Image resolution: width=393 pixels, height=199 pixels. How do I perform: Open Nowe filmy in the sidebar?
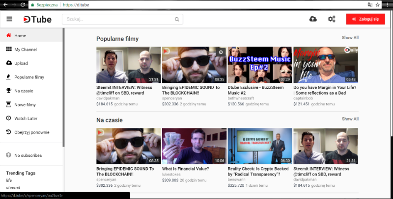coord(31,104)
